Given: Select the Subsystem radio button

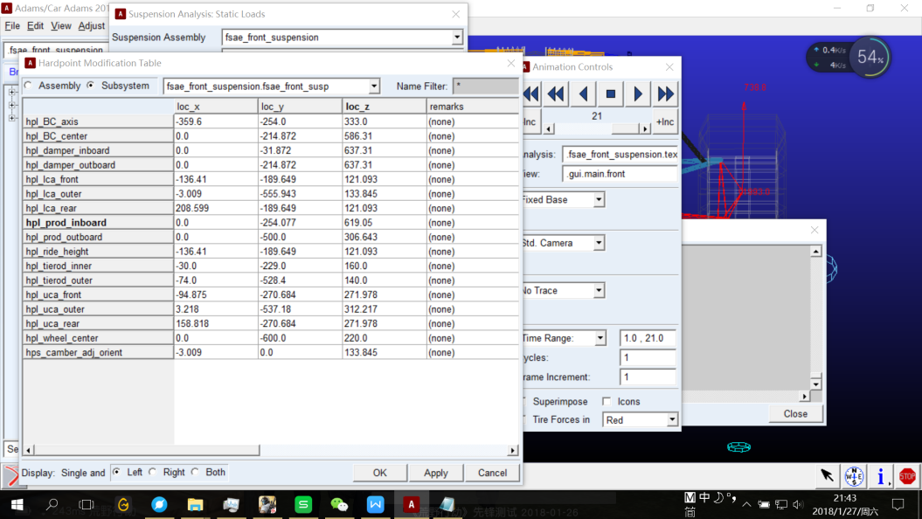Looking at the screenshot, I should pos(91,86).
